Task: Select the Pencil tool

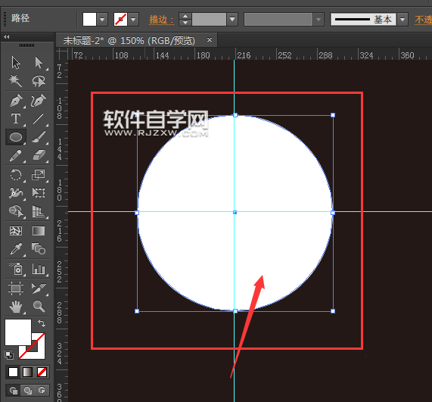Action: coord(16,155)
